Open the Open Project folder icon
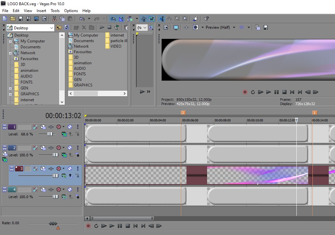This screenshot has width=335, height=235. tap(13, 19)
